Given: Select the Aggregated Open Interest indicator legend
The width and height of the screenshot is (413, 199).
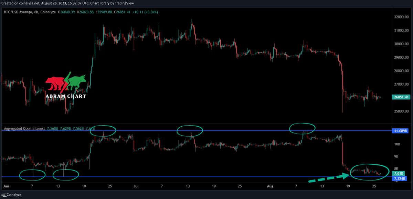Looking at the screenshot, I should (x=24, y=129).
